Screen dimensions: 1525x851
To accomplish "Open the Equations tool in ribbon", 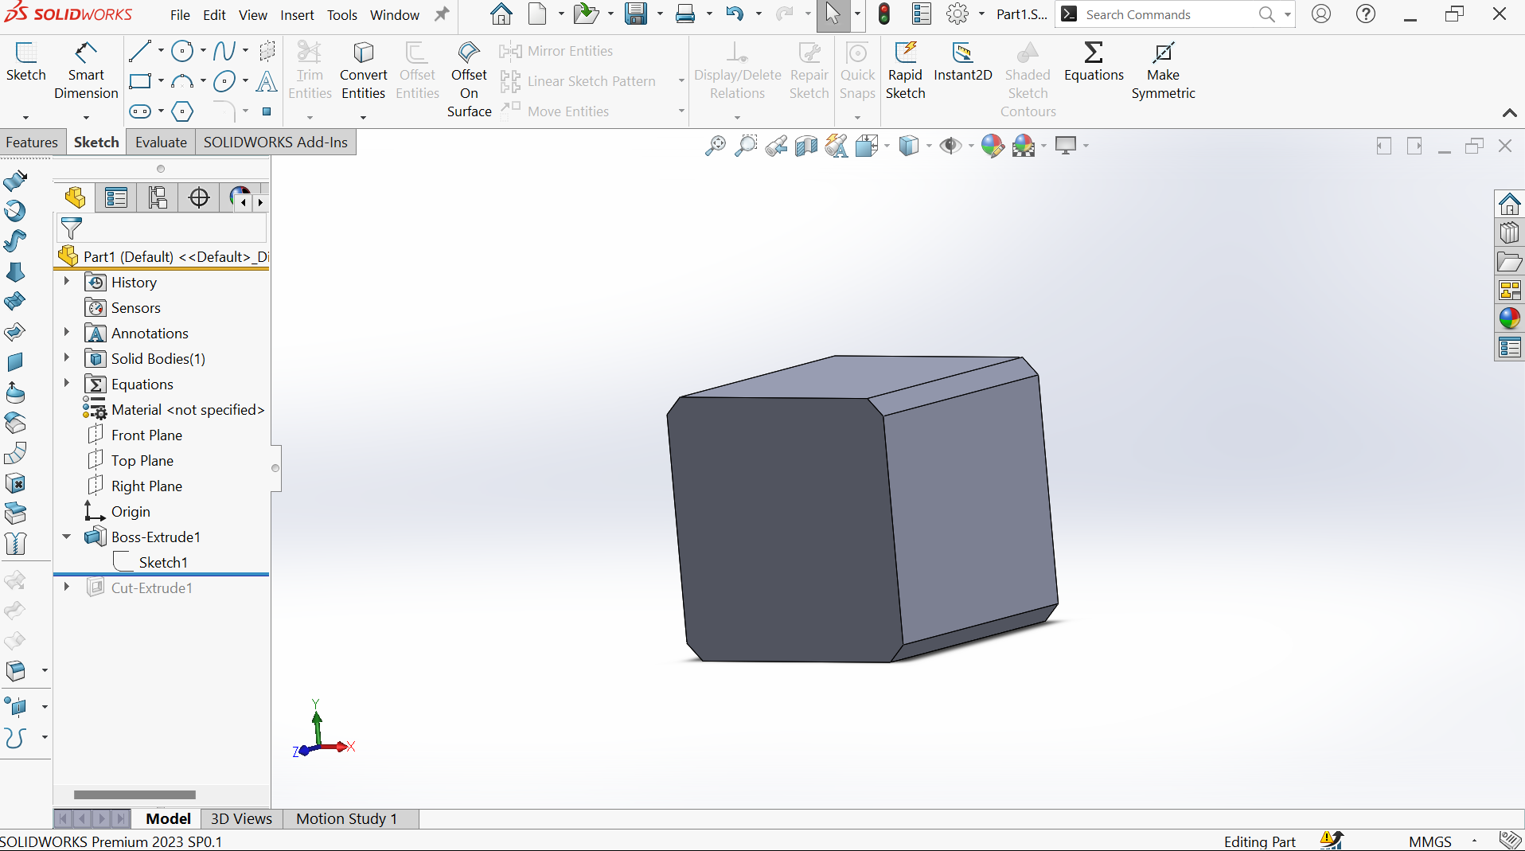I will [x=1094, y=62].
